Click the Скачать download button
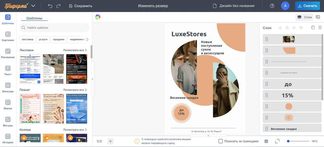The image size is (324, 147). click(x=307, y=6)
